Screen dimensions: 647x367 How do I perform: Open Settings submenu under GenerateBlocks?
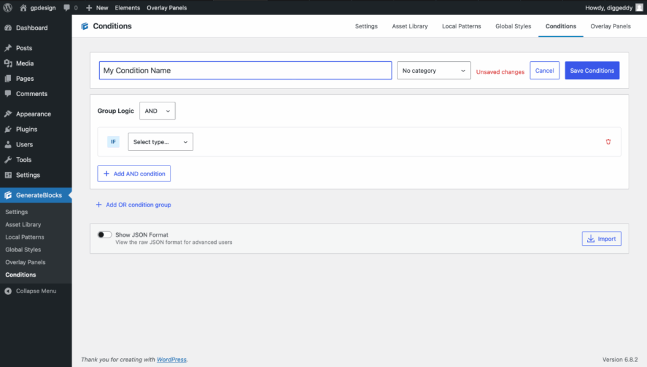pos(16,212)
